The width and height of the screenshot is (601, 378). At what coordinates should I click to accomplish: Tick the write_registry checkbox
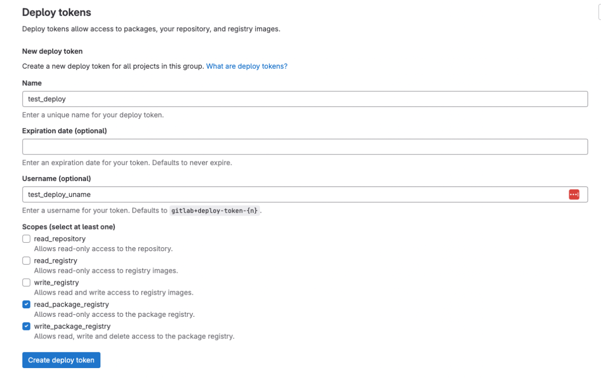point(27,283)
